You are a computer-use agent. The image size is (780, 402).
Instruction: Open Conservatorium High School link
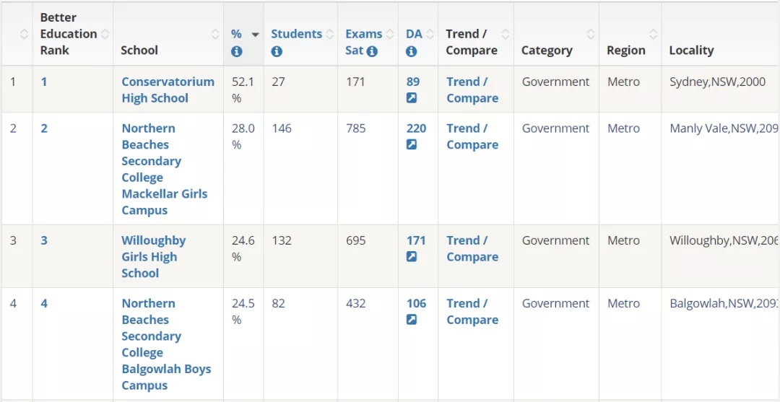(168, 90)
